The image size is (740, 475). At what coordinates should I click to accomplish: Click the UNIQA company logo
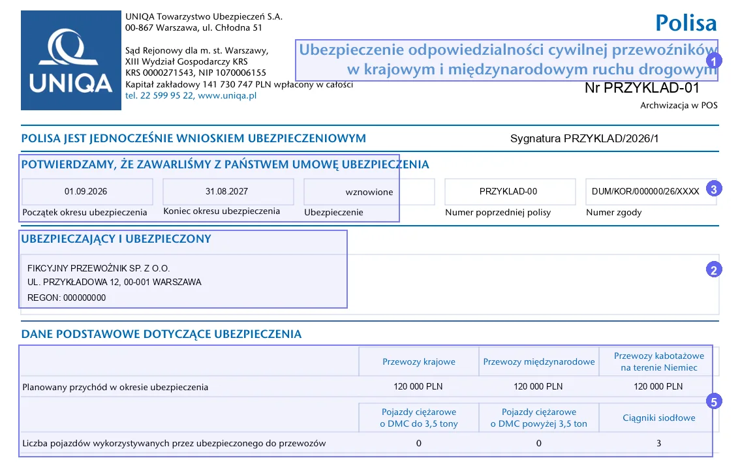coord(70,61)
